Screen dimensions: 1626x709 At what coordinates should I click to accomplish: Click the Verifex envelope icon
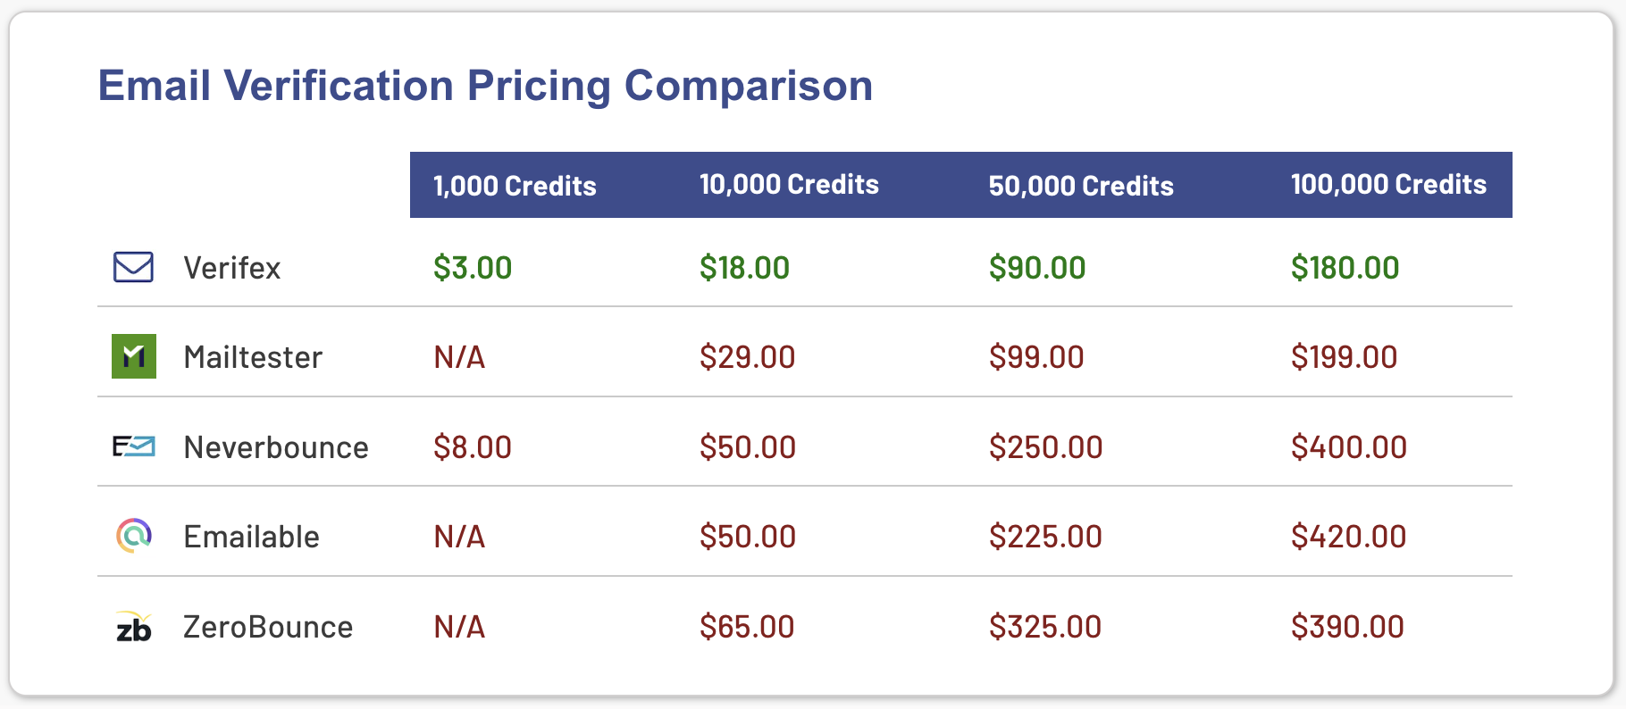(x=133, y=267)
